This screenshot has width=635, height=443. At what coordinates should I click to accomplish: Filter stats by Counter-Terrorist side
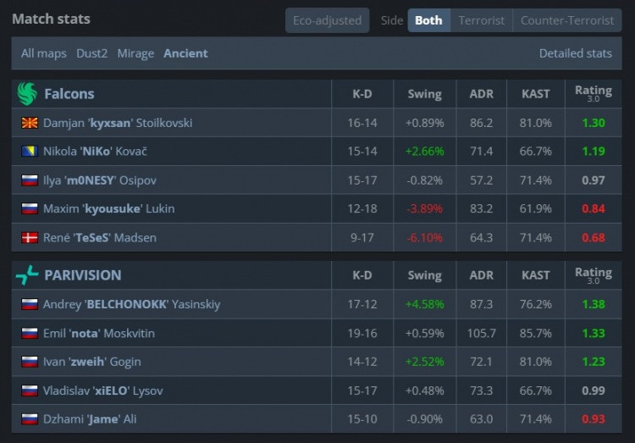tap(567, 20)
